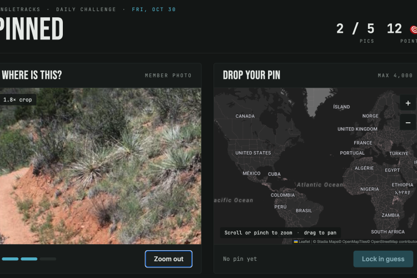This screenshot has width=417, height=278.
Task: Drop a pin on ZAMBIA label
Action: tap(390, 215)
